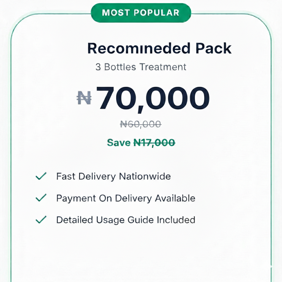The width and height of the screenshot is (282, 282).
Task: Click the "Detailed Usage Guide" text
Action: [105, 220]
